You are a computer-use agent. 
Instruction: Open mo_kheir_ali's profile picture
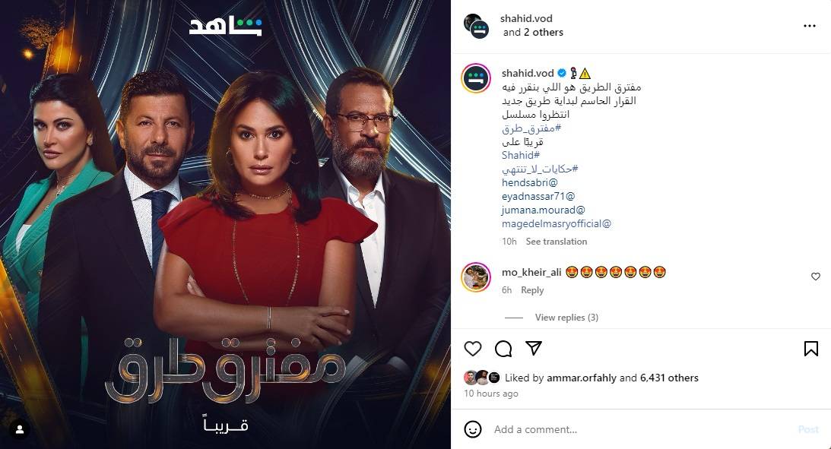476,277
